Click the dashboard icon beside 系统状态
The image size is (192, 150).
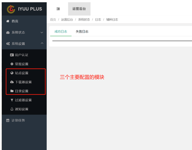(8, 32)
